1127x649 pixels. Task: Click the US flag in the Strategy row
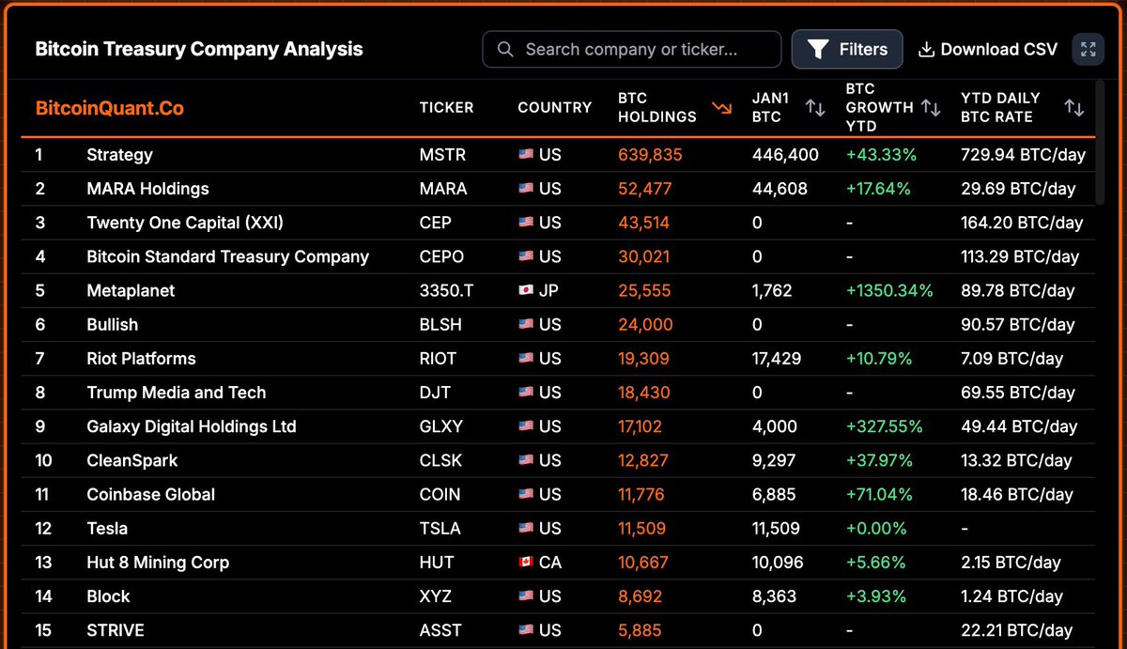click(x=526, y=155)
